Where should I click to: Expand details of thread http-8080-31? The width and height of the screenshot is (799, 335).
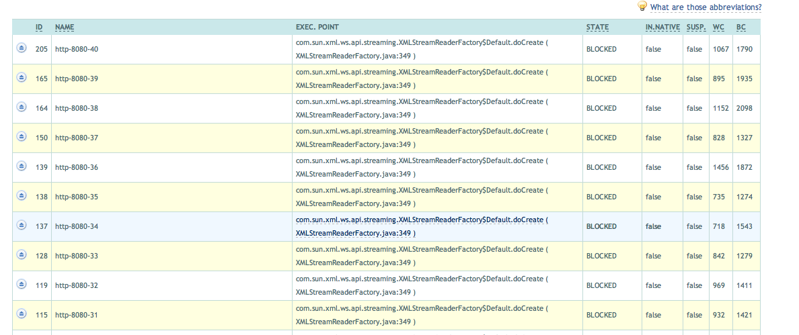[x=22, y=313]
